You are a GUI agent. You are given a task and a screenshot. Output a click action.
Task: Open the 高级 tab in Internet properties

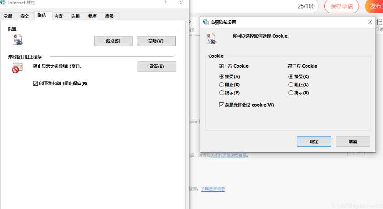(109, 16)
